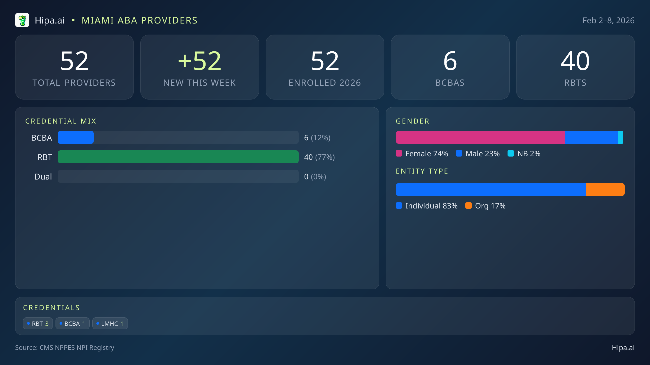Click the Enrolled 2026 stat card
The width and height of the screenshot is (650, 365).
tap(325, 67)
